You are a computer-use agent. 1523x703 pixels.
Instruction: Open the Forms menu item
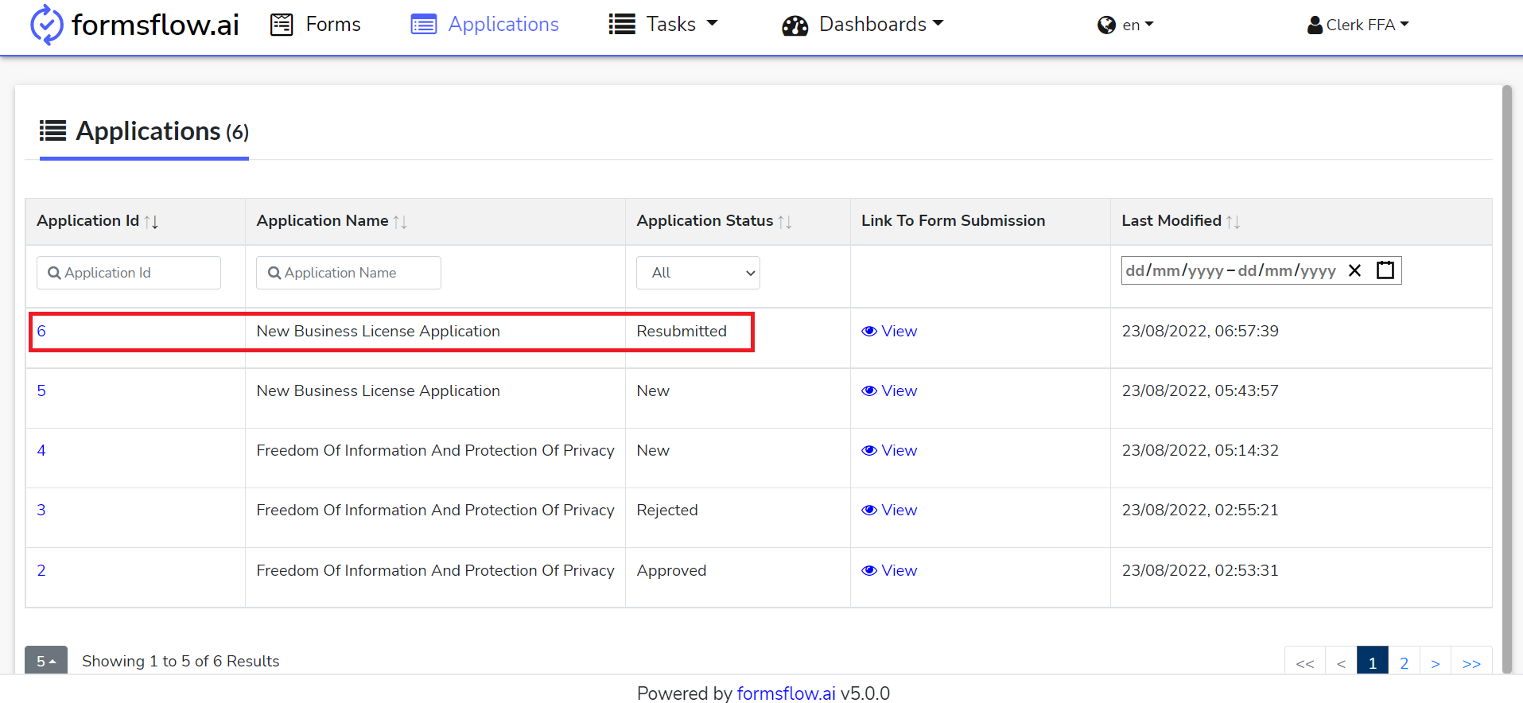(x=316, y=25)
